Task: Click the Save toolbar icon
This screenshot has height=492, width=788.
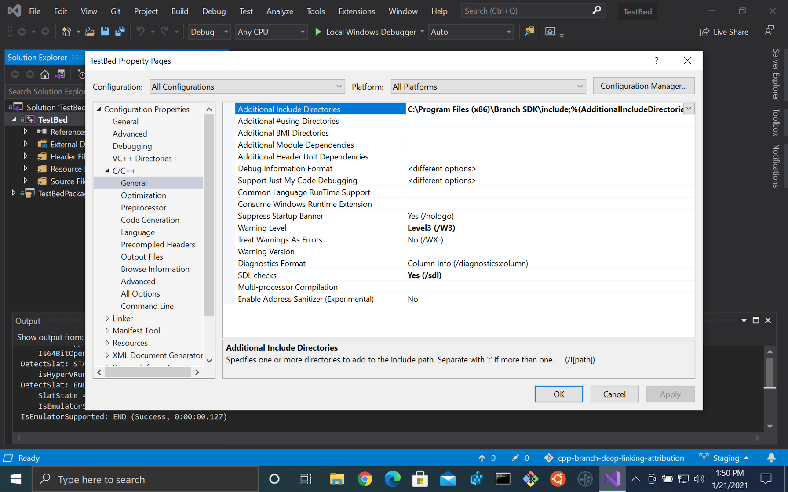Action: pyautogui.click(x=105, y=32)
